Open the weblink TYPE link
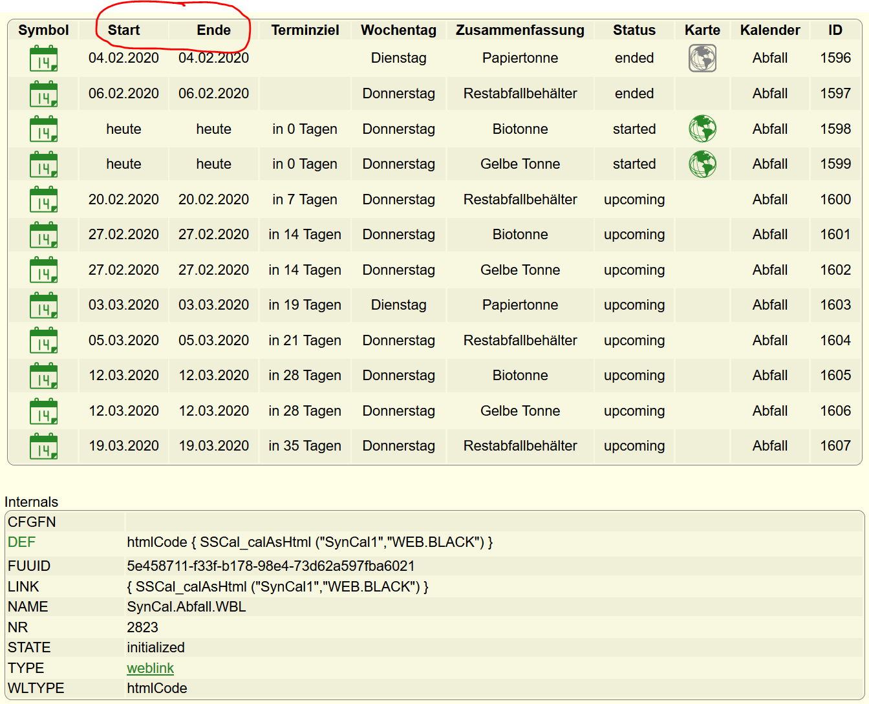The image size is (869, 704). click(150, 668)
